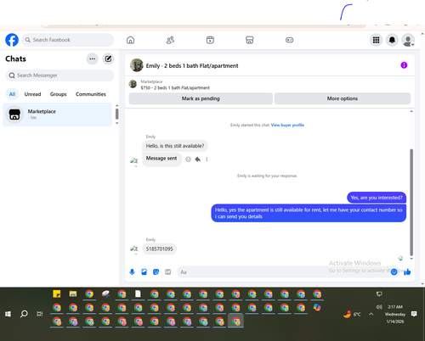Open the Windows action center notifications

[x=414, y=314]
